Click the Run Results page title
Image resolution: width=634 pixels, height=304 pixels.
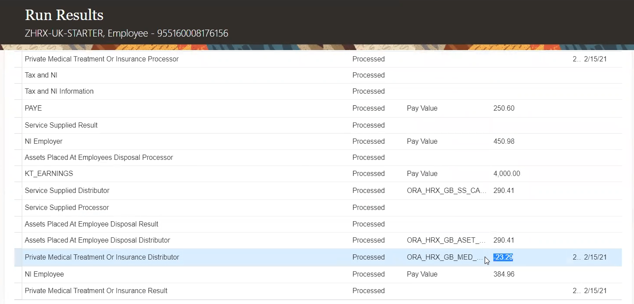(64, 15)
